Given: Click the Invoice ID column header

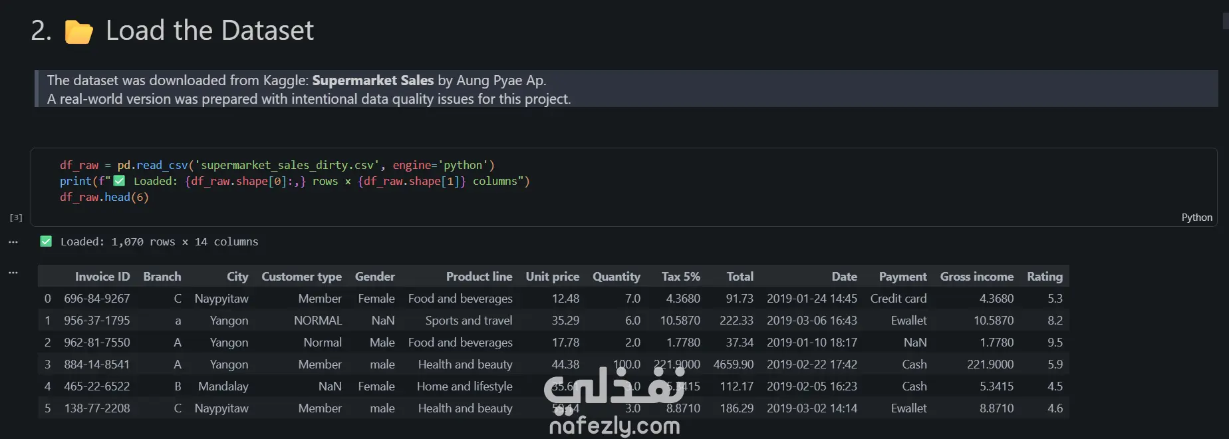Looking at the screenshot, I should (102, 277).
